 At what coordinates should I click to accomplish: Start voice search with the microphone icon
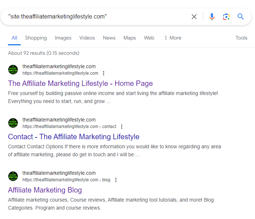pyautogui.click(x=212, y=17)
